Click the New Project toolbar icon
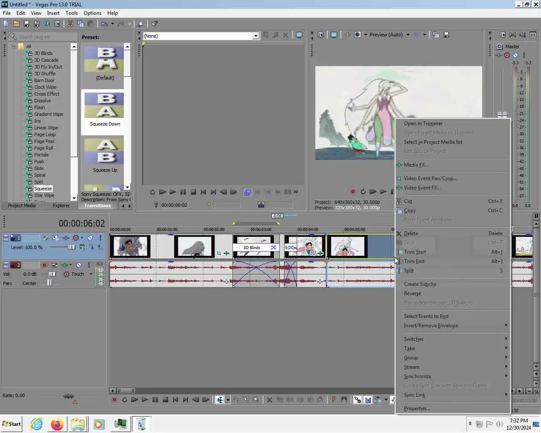This screenshot has width=541, height=433. tap(6, 24)
